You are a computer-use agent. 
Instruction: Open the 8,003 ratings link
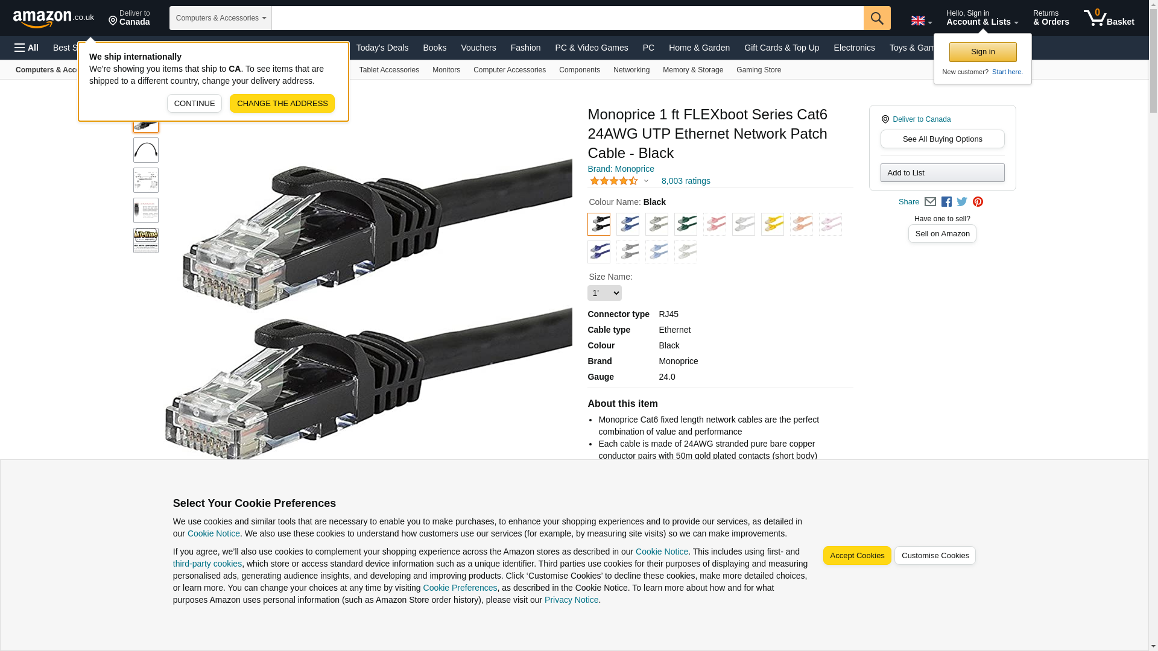(x=686, y=181)
